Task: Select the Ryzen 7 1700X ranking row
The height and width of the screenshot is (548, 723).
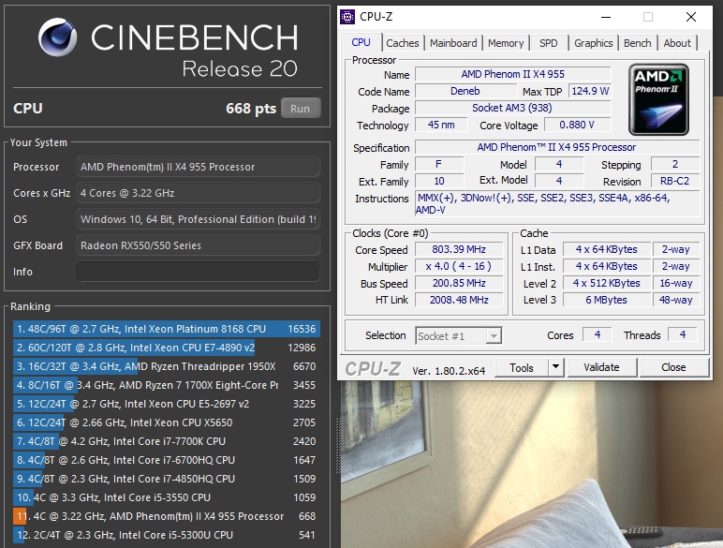Action: pyautogui.click(x=167, y=385)
